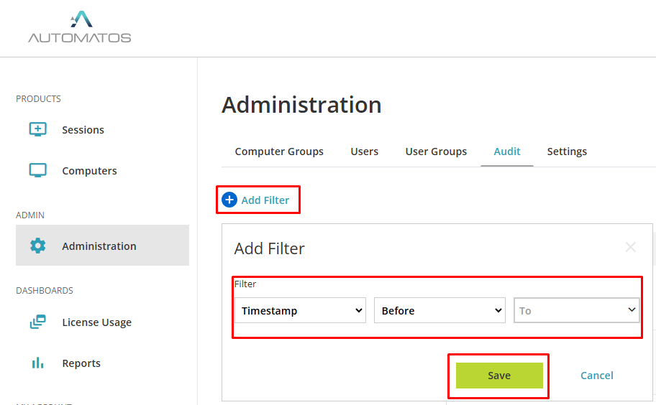Switch to the Settings tab
656x405 pixels.
567,152
